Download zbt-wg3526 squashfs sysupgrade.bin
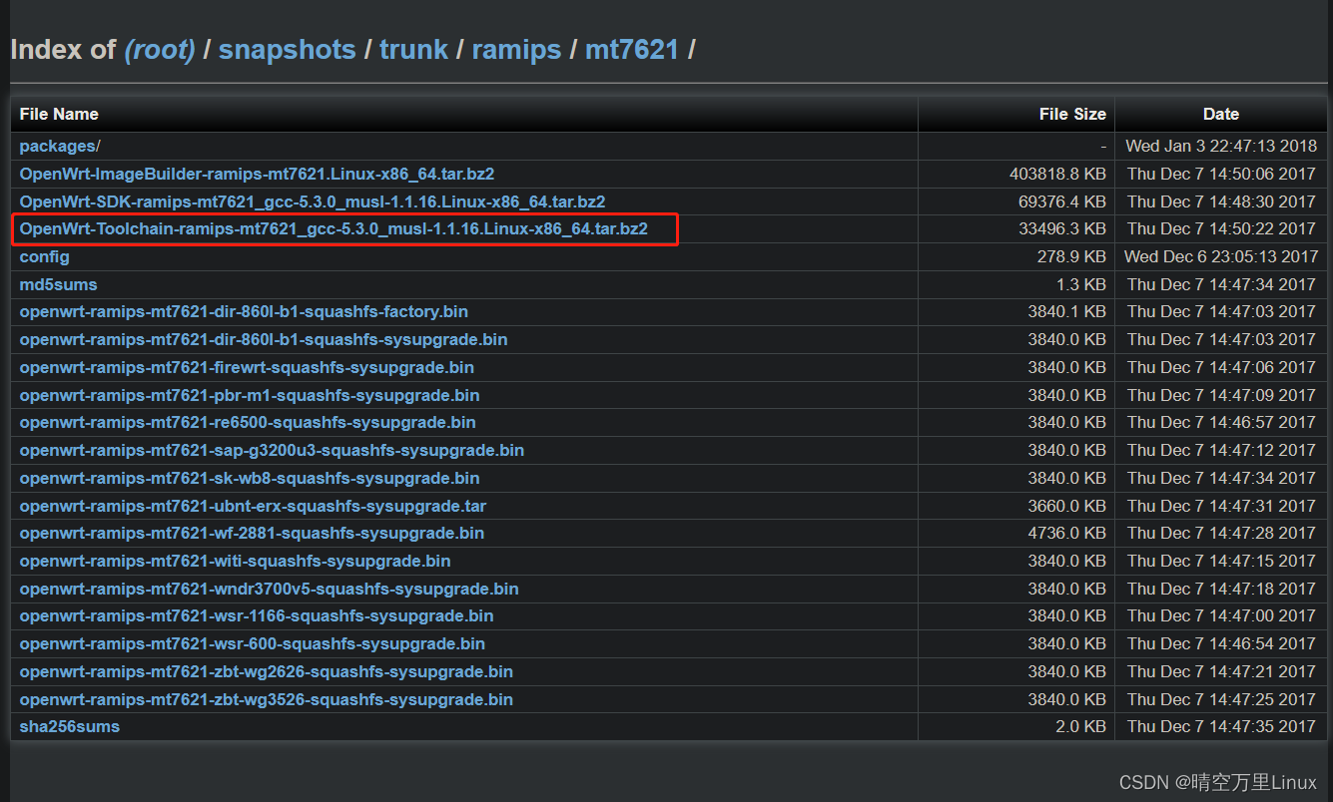Screen dimensions: 1333x802 click(x=266, y=699)
